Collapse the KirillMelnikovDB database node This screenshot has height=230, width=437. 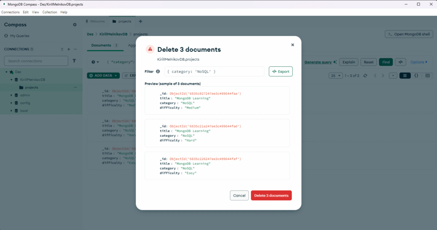[12, 80]
